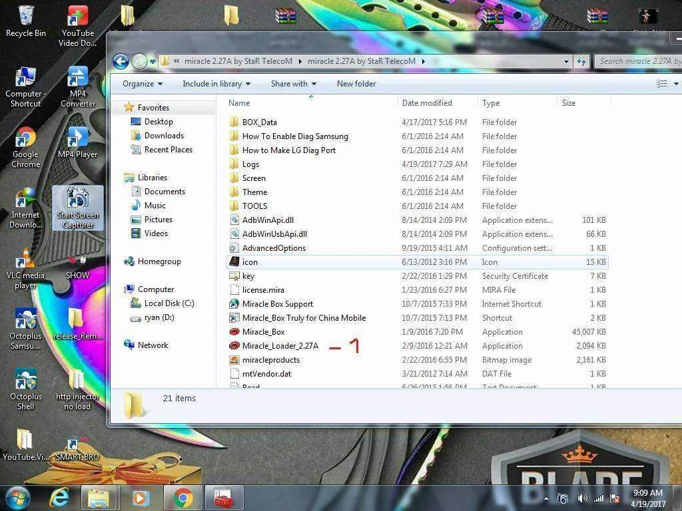Select the Octoplus Shell desktop icon
The height and width of the screenshot is (511, 682).
[x=26, y=390]
